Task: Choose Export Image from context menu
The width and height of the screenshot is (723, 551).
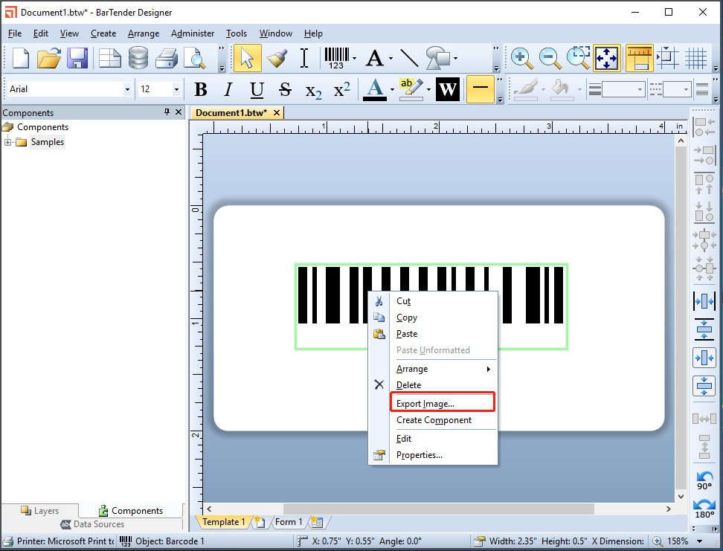Action: coord(442,404)
